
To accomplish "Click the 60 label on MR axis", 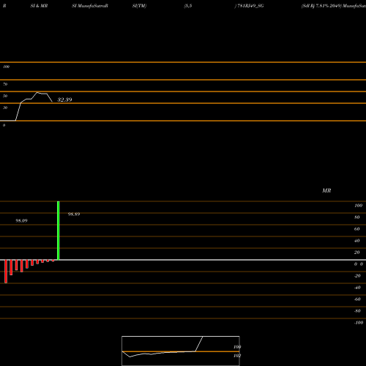I will pyautogui.click(x=356, y=229).
